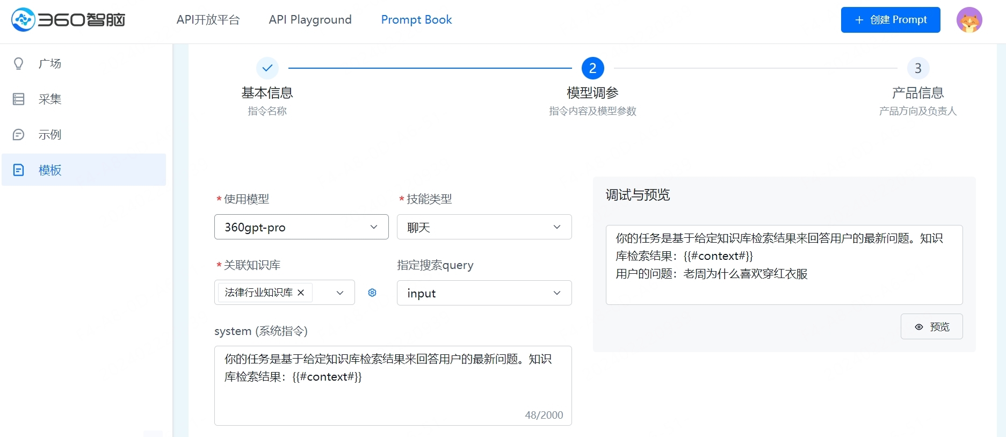Image resolution: width=1006 pixels, height=437 pixels.
Task: Go to step 3 产品信息
Action: coord(918,68)
